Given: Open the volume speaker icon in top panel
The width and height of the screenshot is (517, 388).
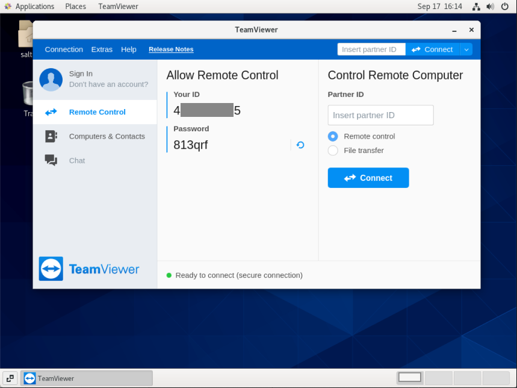Looking at the screenshot, I should 491,7.
